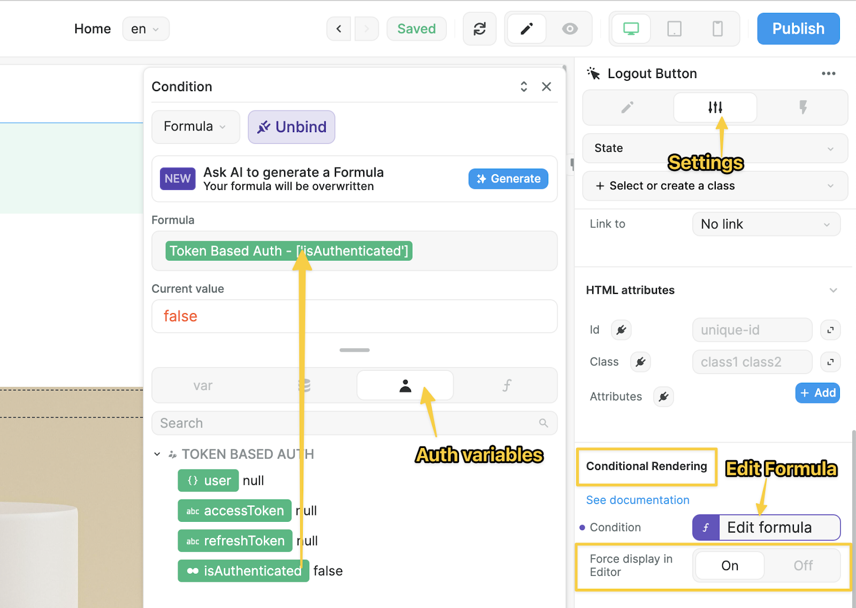This screenshot has height=608, width=856.
Task: Open the 'No link' dropdown
Action: (x=766, y=224)
